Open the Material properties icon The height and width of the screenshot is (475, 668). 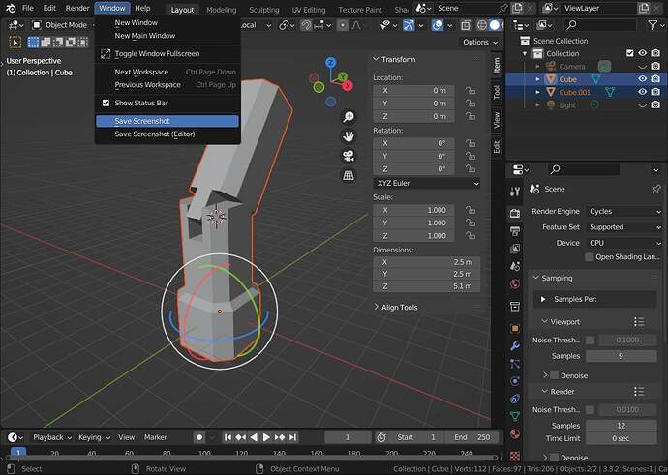click(515, 433)
